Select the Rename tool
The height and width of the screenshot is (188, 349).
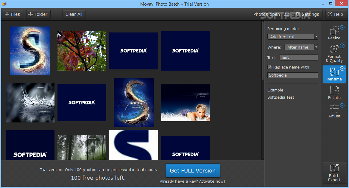pos(334,74)
